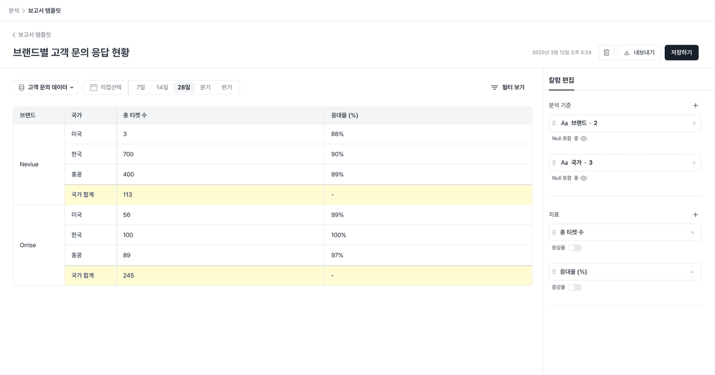This screenshot has height=375, width=715.
Task: Click the 총 티켓 수 column header
Action: pyautogui.click(x=221, y=116)
